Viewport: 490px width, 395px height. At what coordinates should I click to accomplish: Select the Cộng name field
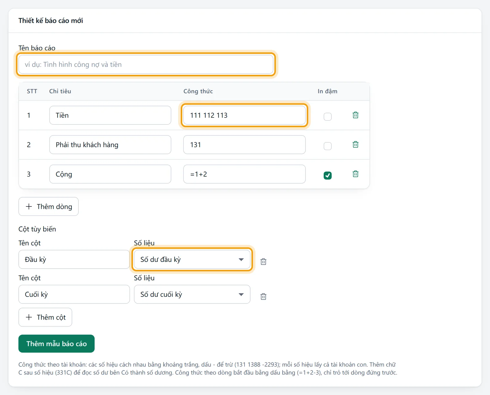coord(110,174)
